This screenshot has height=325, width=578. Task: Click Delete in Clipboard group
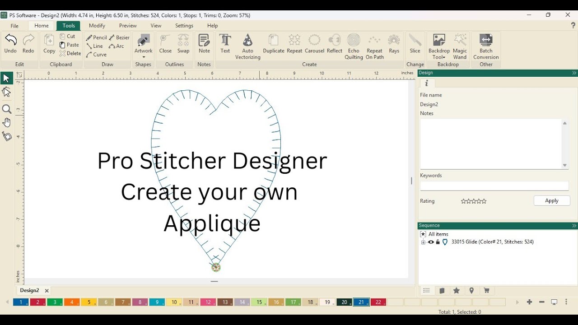[x=70, y=53]
